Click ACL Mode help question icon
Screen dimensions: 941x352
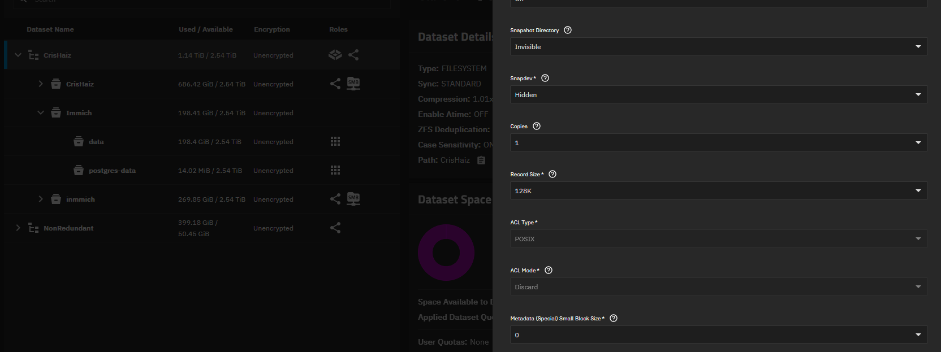click(x=548, y=270)
